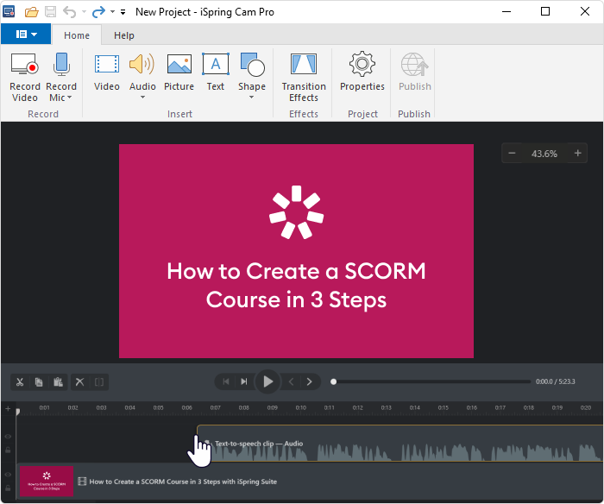604x504 pixels.
Task: Close the iSpring Cam Pro window
Action: [x=585, y=11]
